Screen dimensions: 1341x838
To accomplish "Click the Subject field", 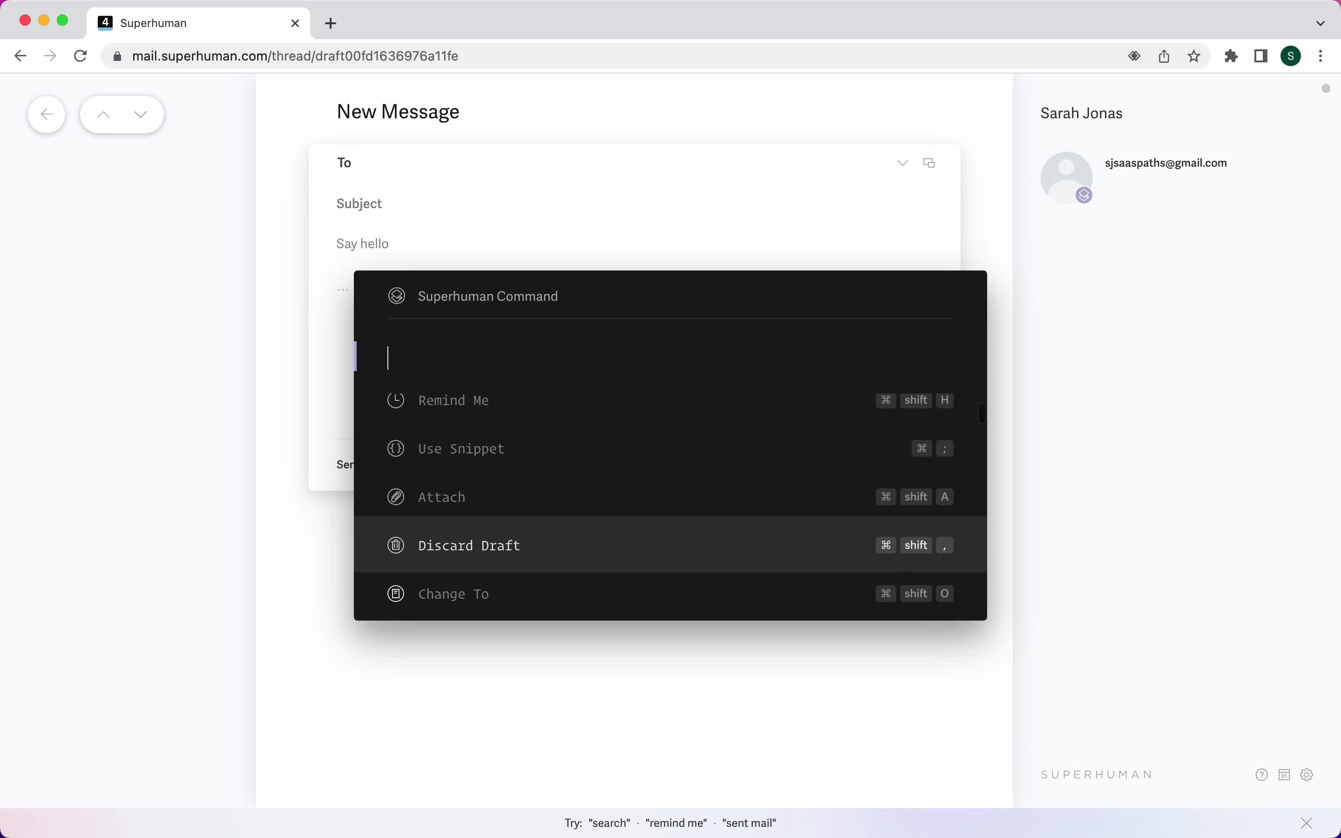I will tap(635, 203).
